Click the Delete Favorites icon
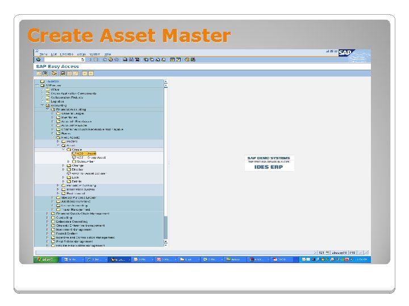 click(x=69, y=73)
